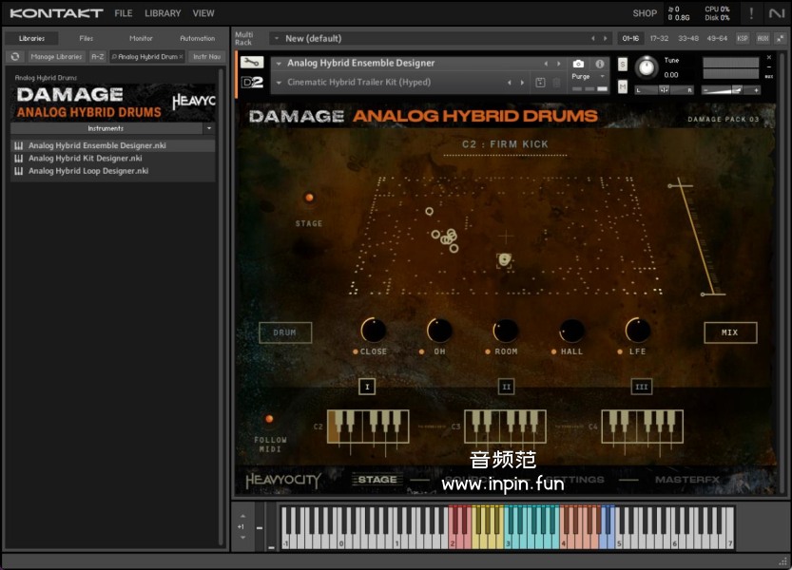Mute the instrument with M button
Image resolution: width=792 pixels, height=570 pixels.
point(623,85)
